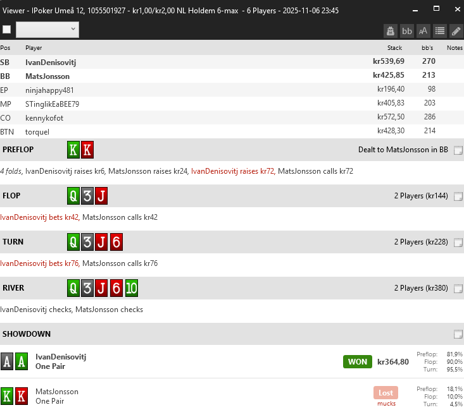Click the Stack column header

click(394, 48)
